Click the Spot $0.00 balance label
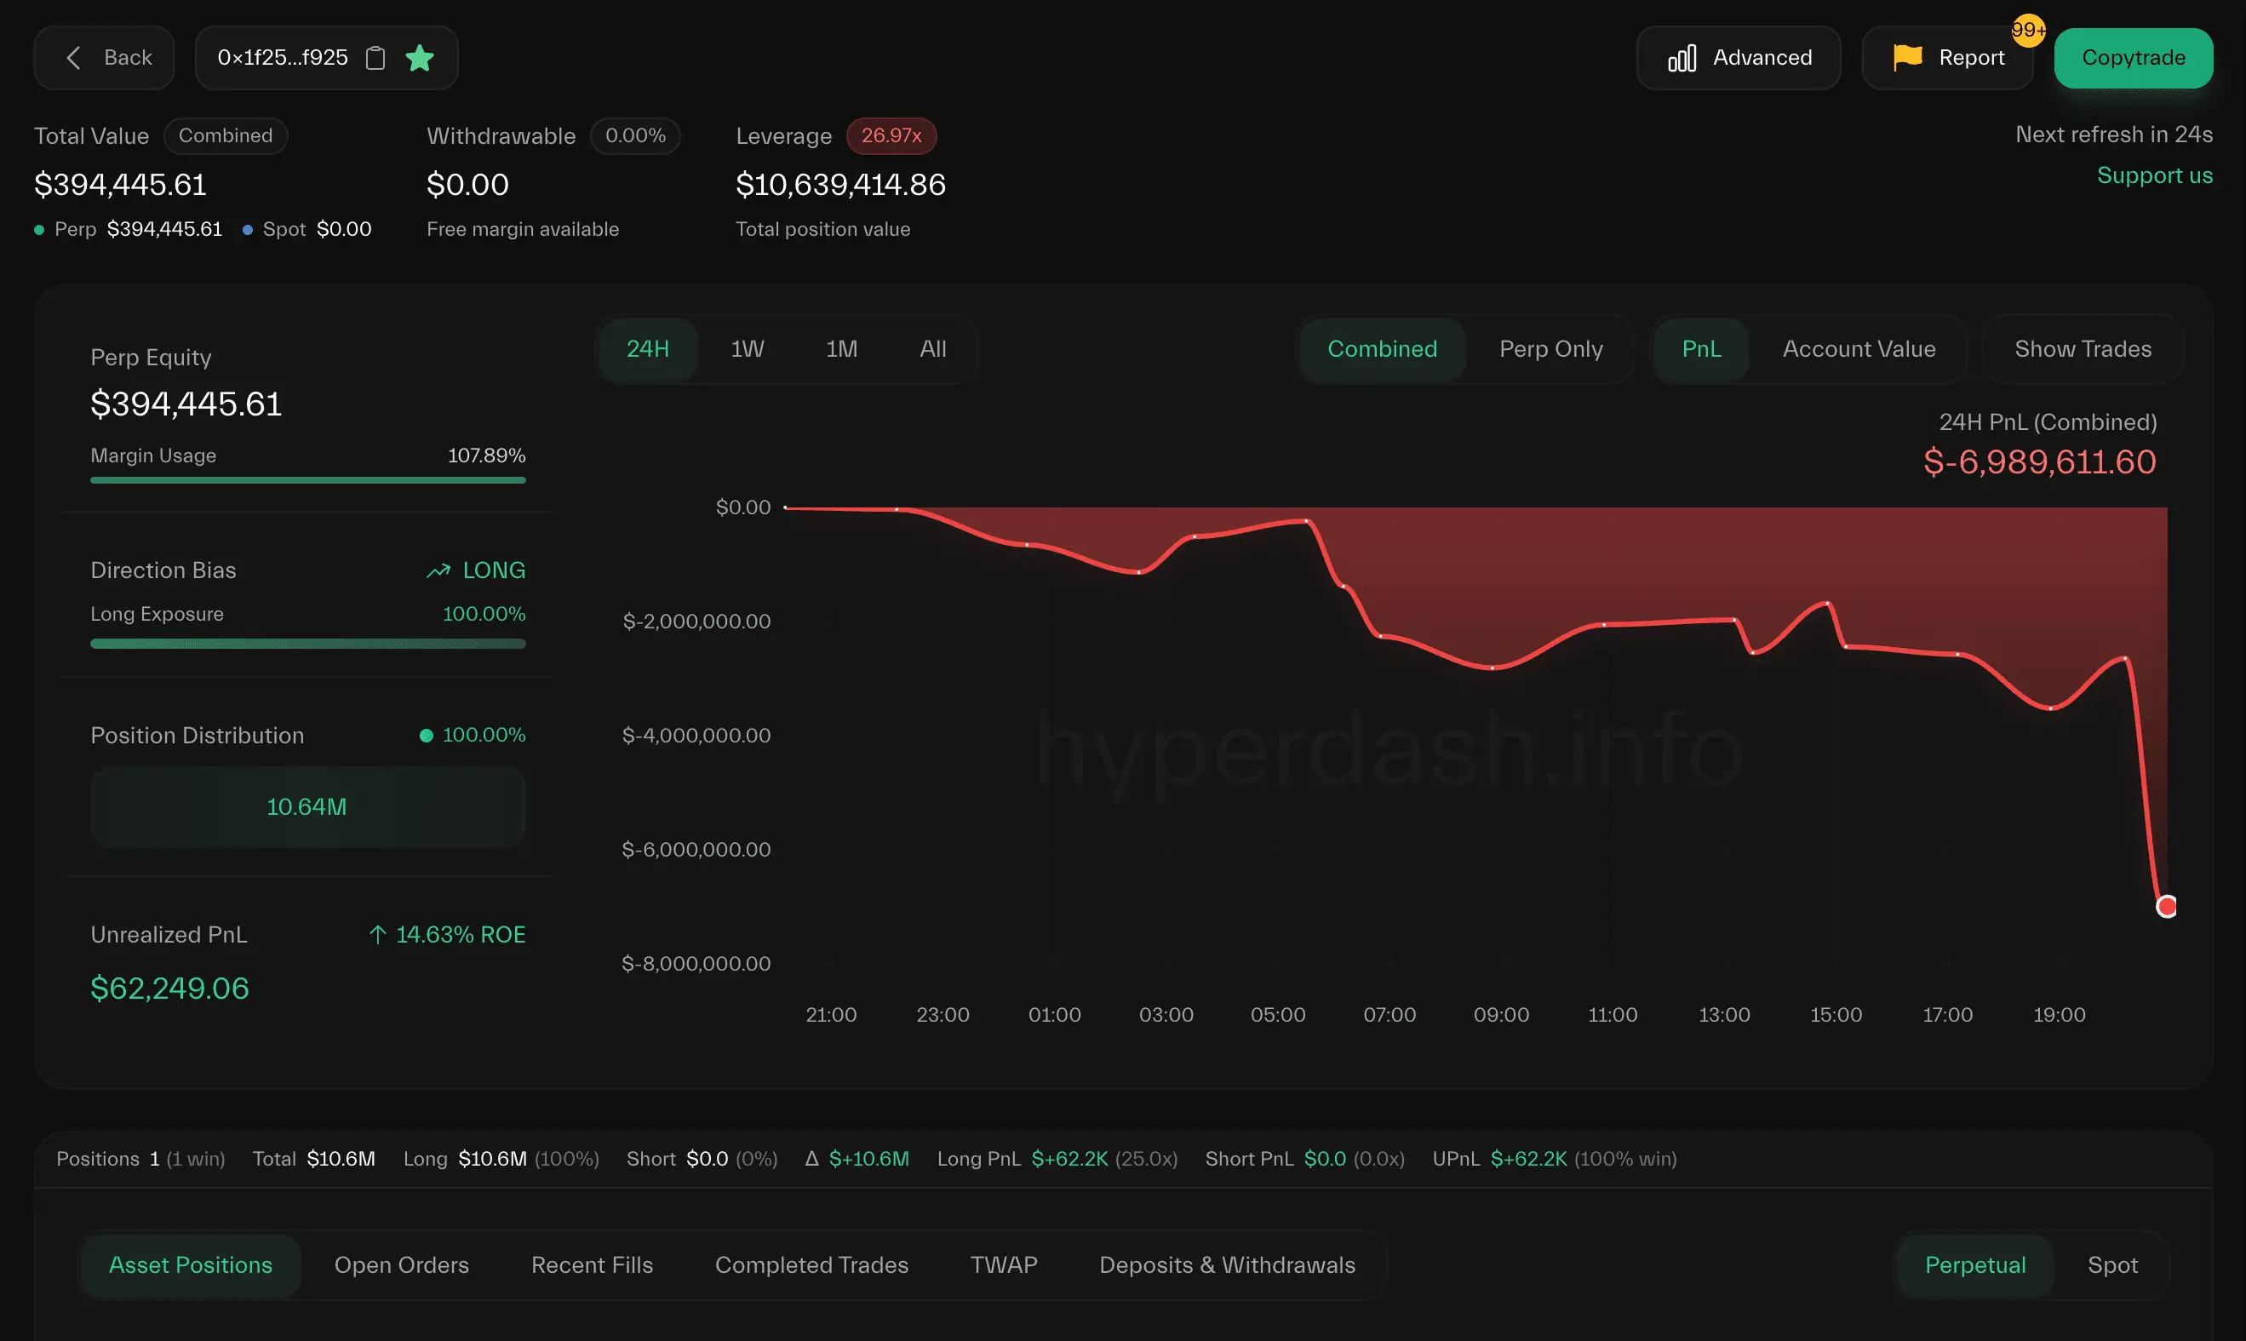2246x1341 pixels. [x=307, y=230]
